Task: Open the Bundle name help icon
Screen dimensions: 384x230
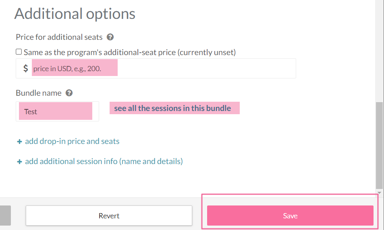Action: 69,93
